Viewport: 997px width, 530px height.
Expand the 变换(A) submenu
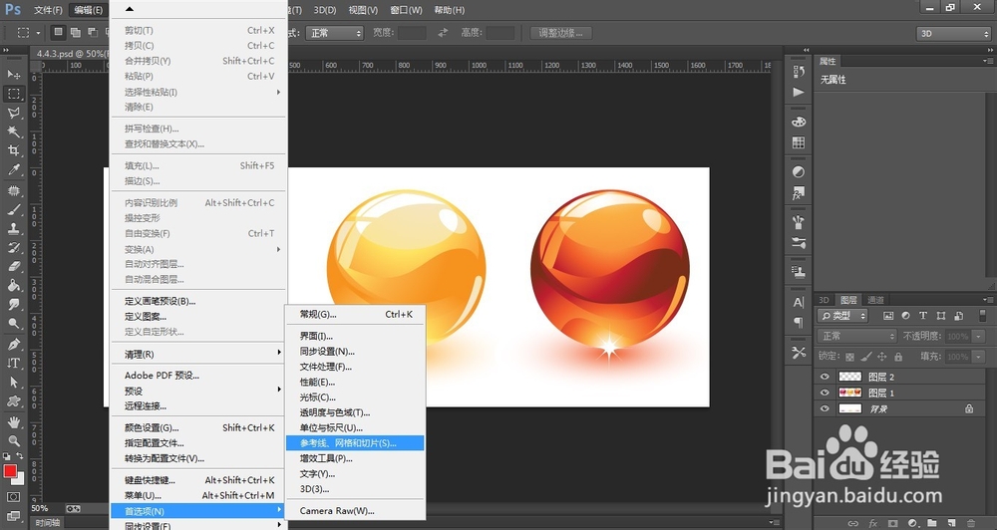coord(199,249)
